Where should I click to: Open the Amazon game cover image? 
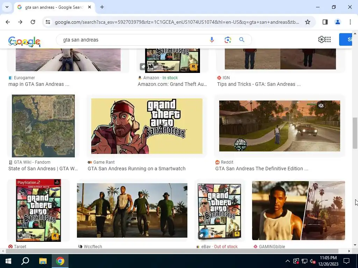click(172, 61)
